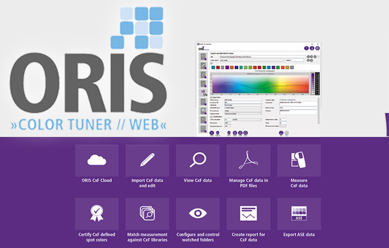Viewport: 389px width, 248px height.
Task: Open the Color name dropdown in toolbox window
Action: pos(252,60)
